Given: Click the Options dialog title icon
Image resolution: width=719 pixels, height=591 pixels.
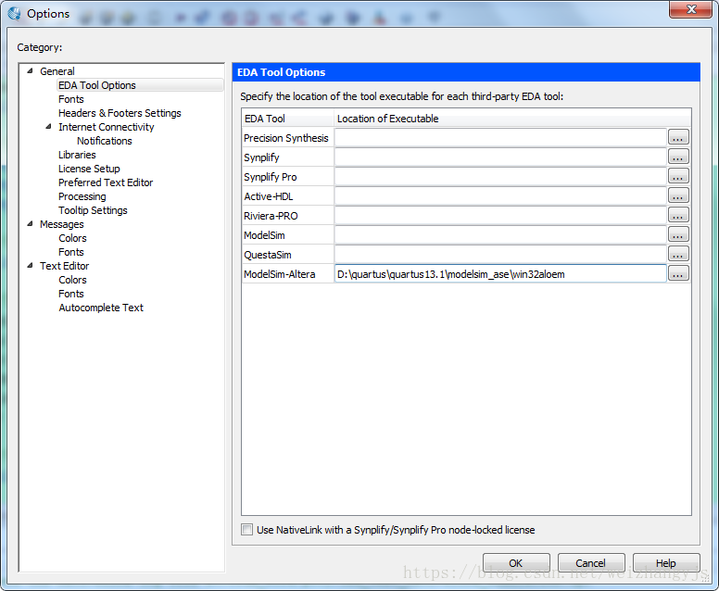Looking at the screenshot, I should click(x=14, y=14).
